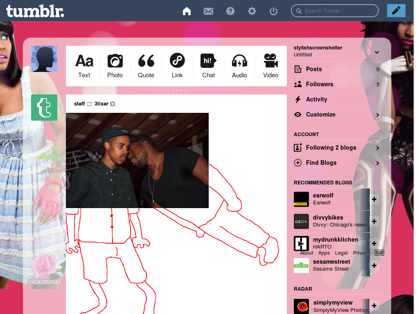Follow divvybikes with its plus button
The width and height of the screenshot is (419, 314).
point(374,221)
